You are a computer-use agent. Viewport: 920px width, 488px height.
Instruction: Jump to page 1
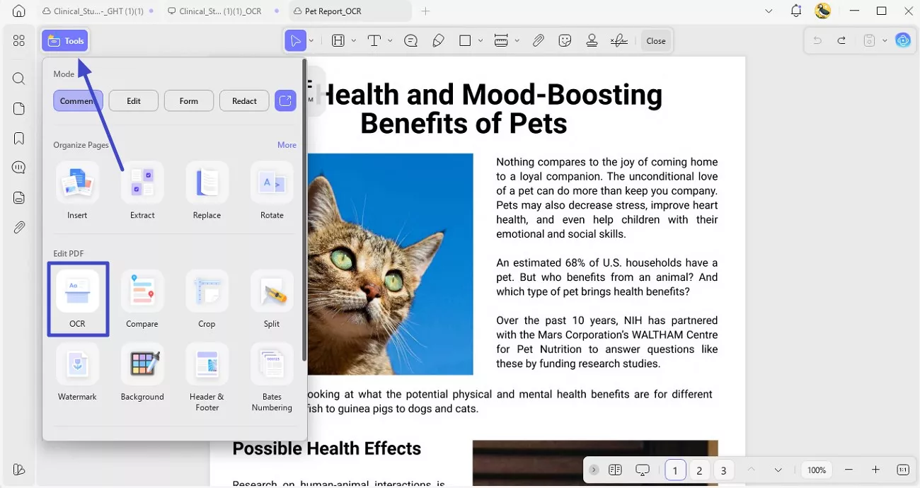point(675,470)
